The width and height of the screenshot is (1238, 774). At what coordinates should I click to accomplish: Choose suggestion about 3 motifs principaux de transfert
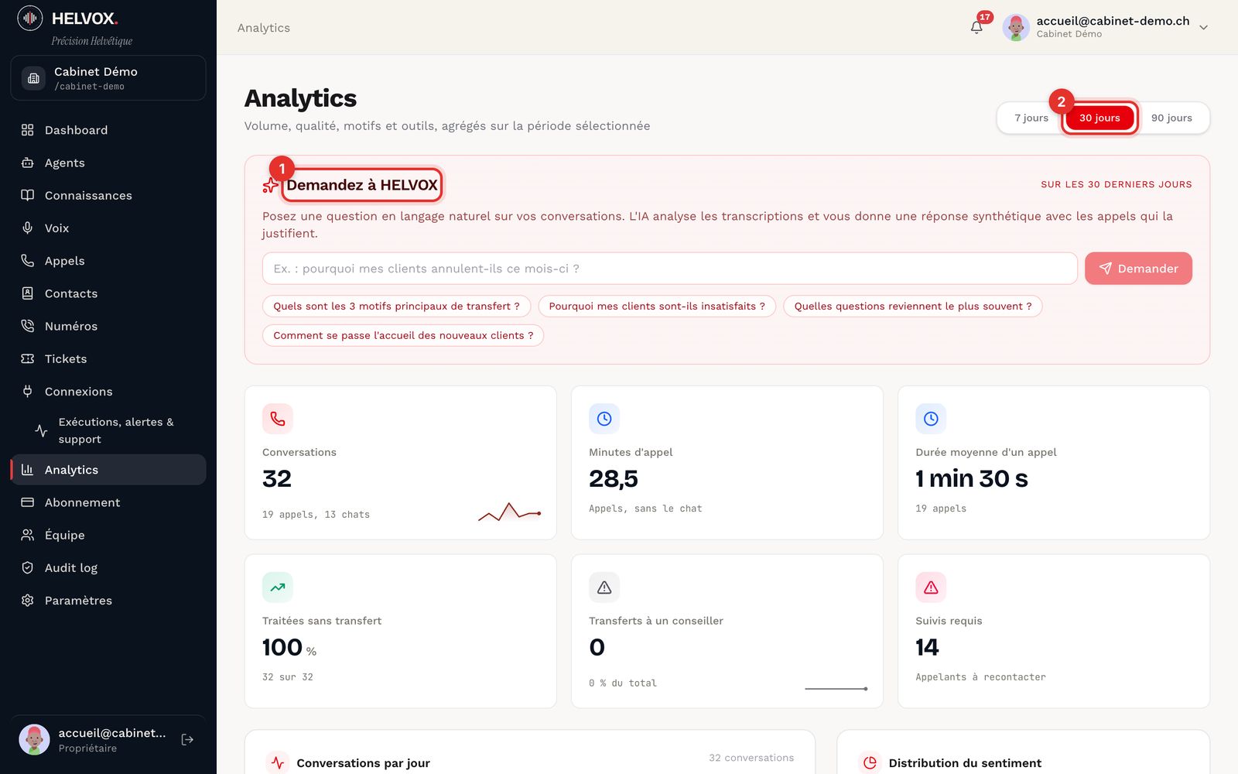(396, 307)
